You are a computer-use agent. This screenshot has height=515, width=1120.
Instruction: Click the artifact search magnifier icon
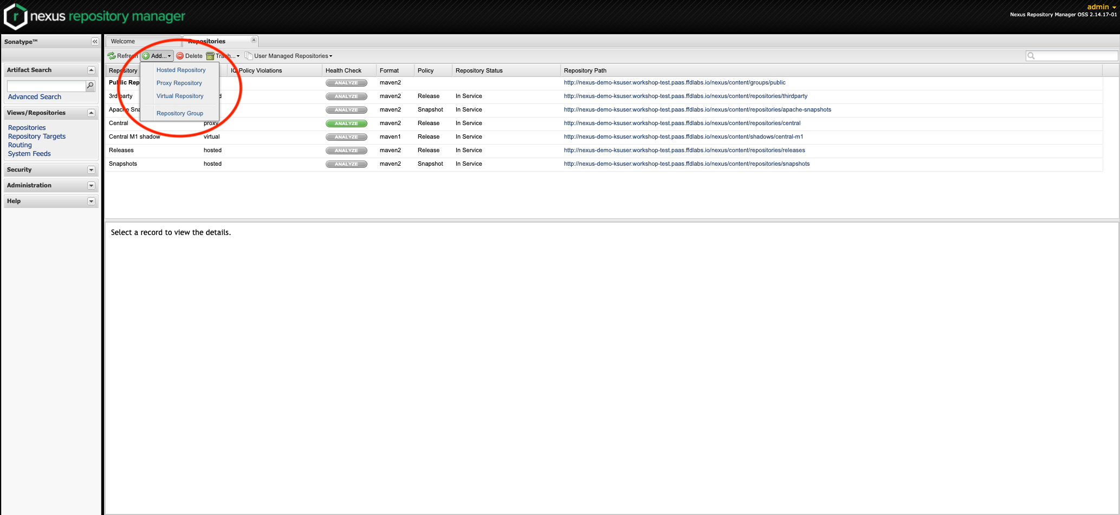[x=90, y=86]
